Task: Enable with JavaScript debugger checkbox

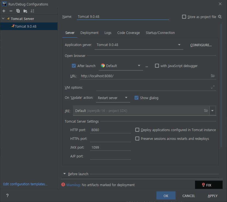Action: [x=157, y=66]
